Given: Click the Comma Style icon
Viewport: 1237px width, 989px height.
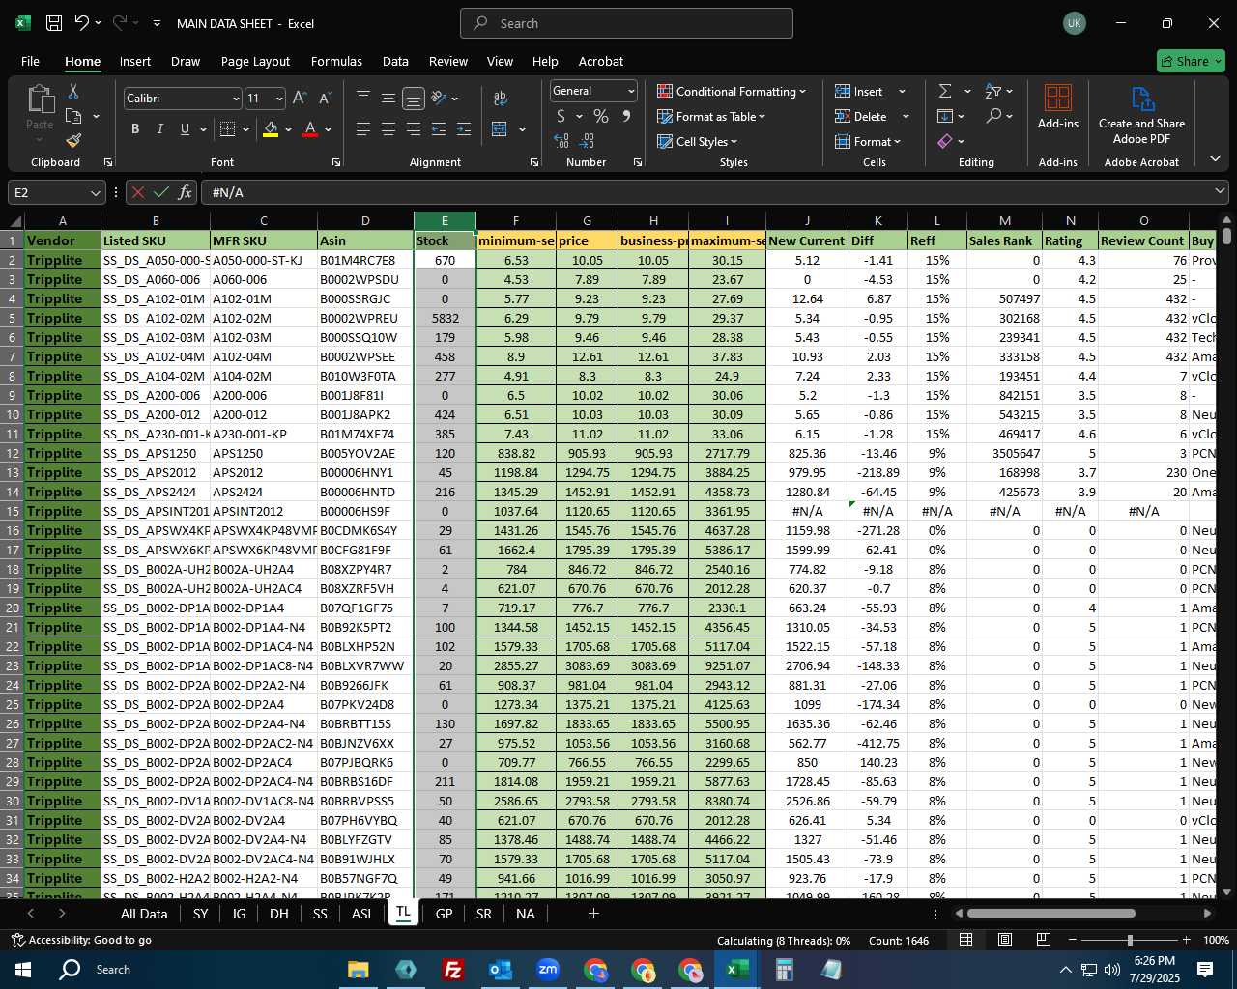Looking at the screenshot, I should tap(626, 116).
